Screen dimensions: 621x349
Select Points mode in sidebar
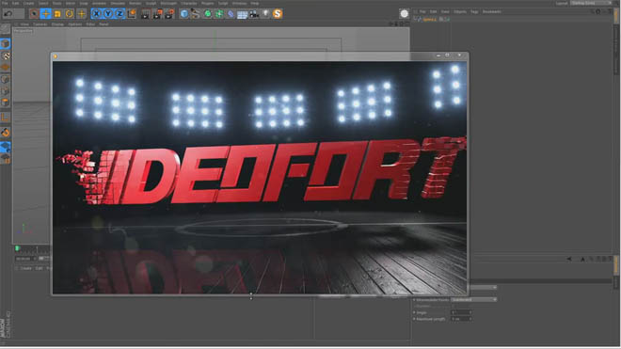coord(5,79)
